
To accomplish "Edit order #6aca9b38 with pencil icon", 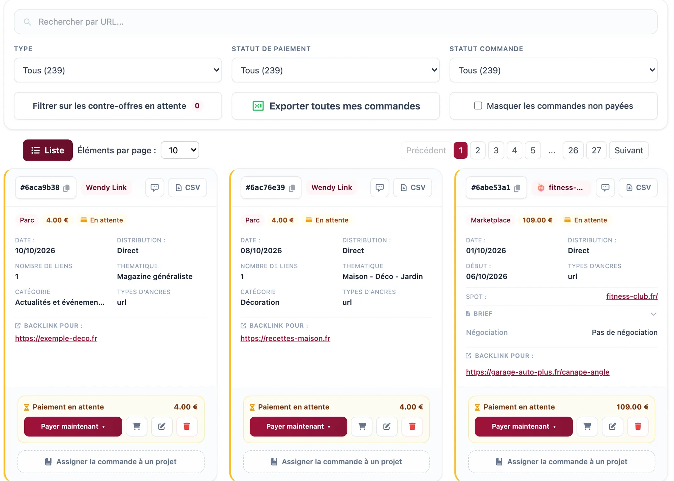I will point(162,426).
